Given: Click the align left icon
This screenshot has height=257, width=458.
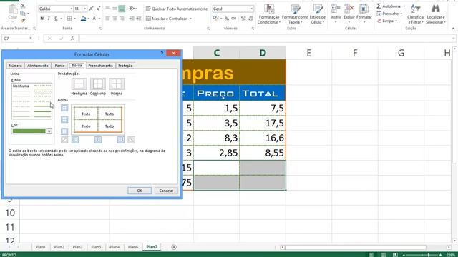Looking at the screenshot, I should 108,19.
